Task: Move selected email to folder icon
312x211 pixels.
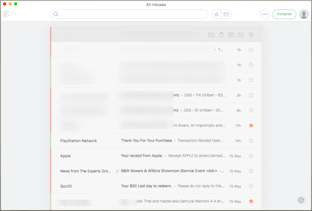Action: [212, 35]
